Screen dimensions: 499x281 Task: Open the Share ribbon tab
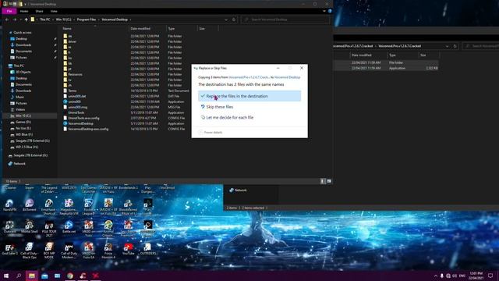pyautogui.click(x=39, y=11)
